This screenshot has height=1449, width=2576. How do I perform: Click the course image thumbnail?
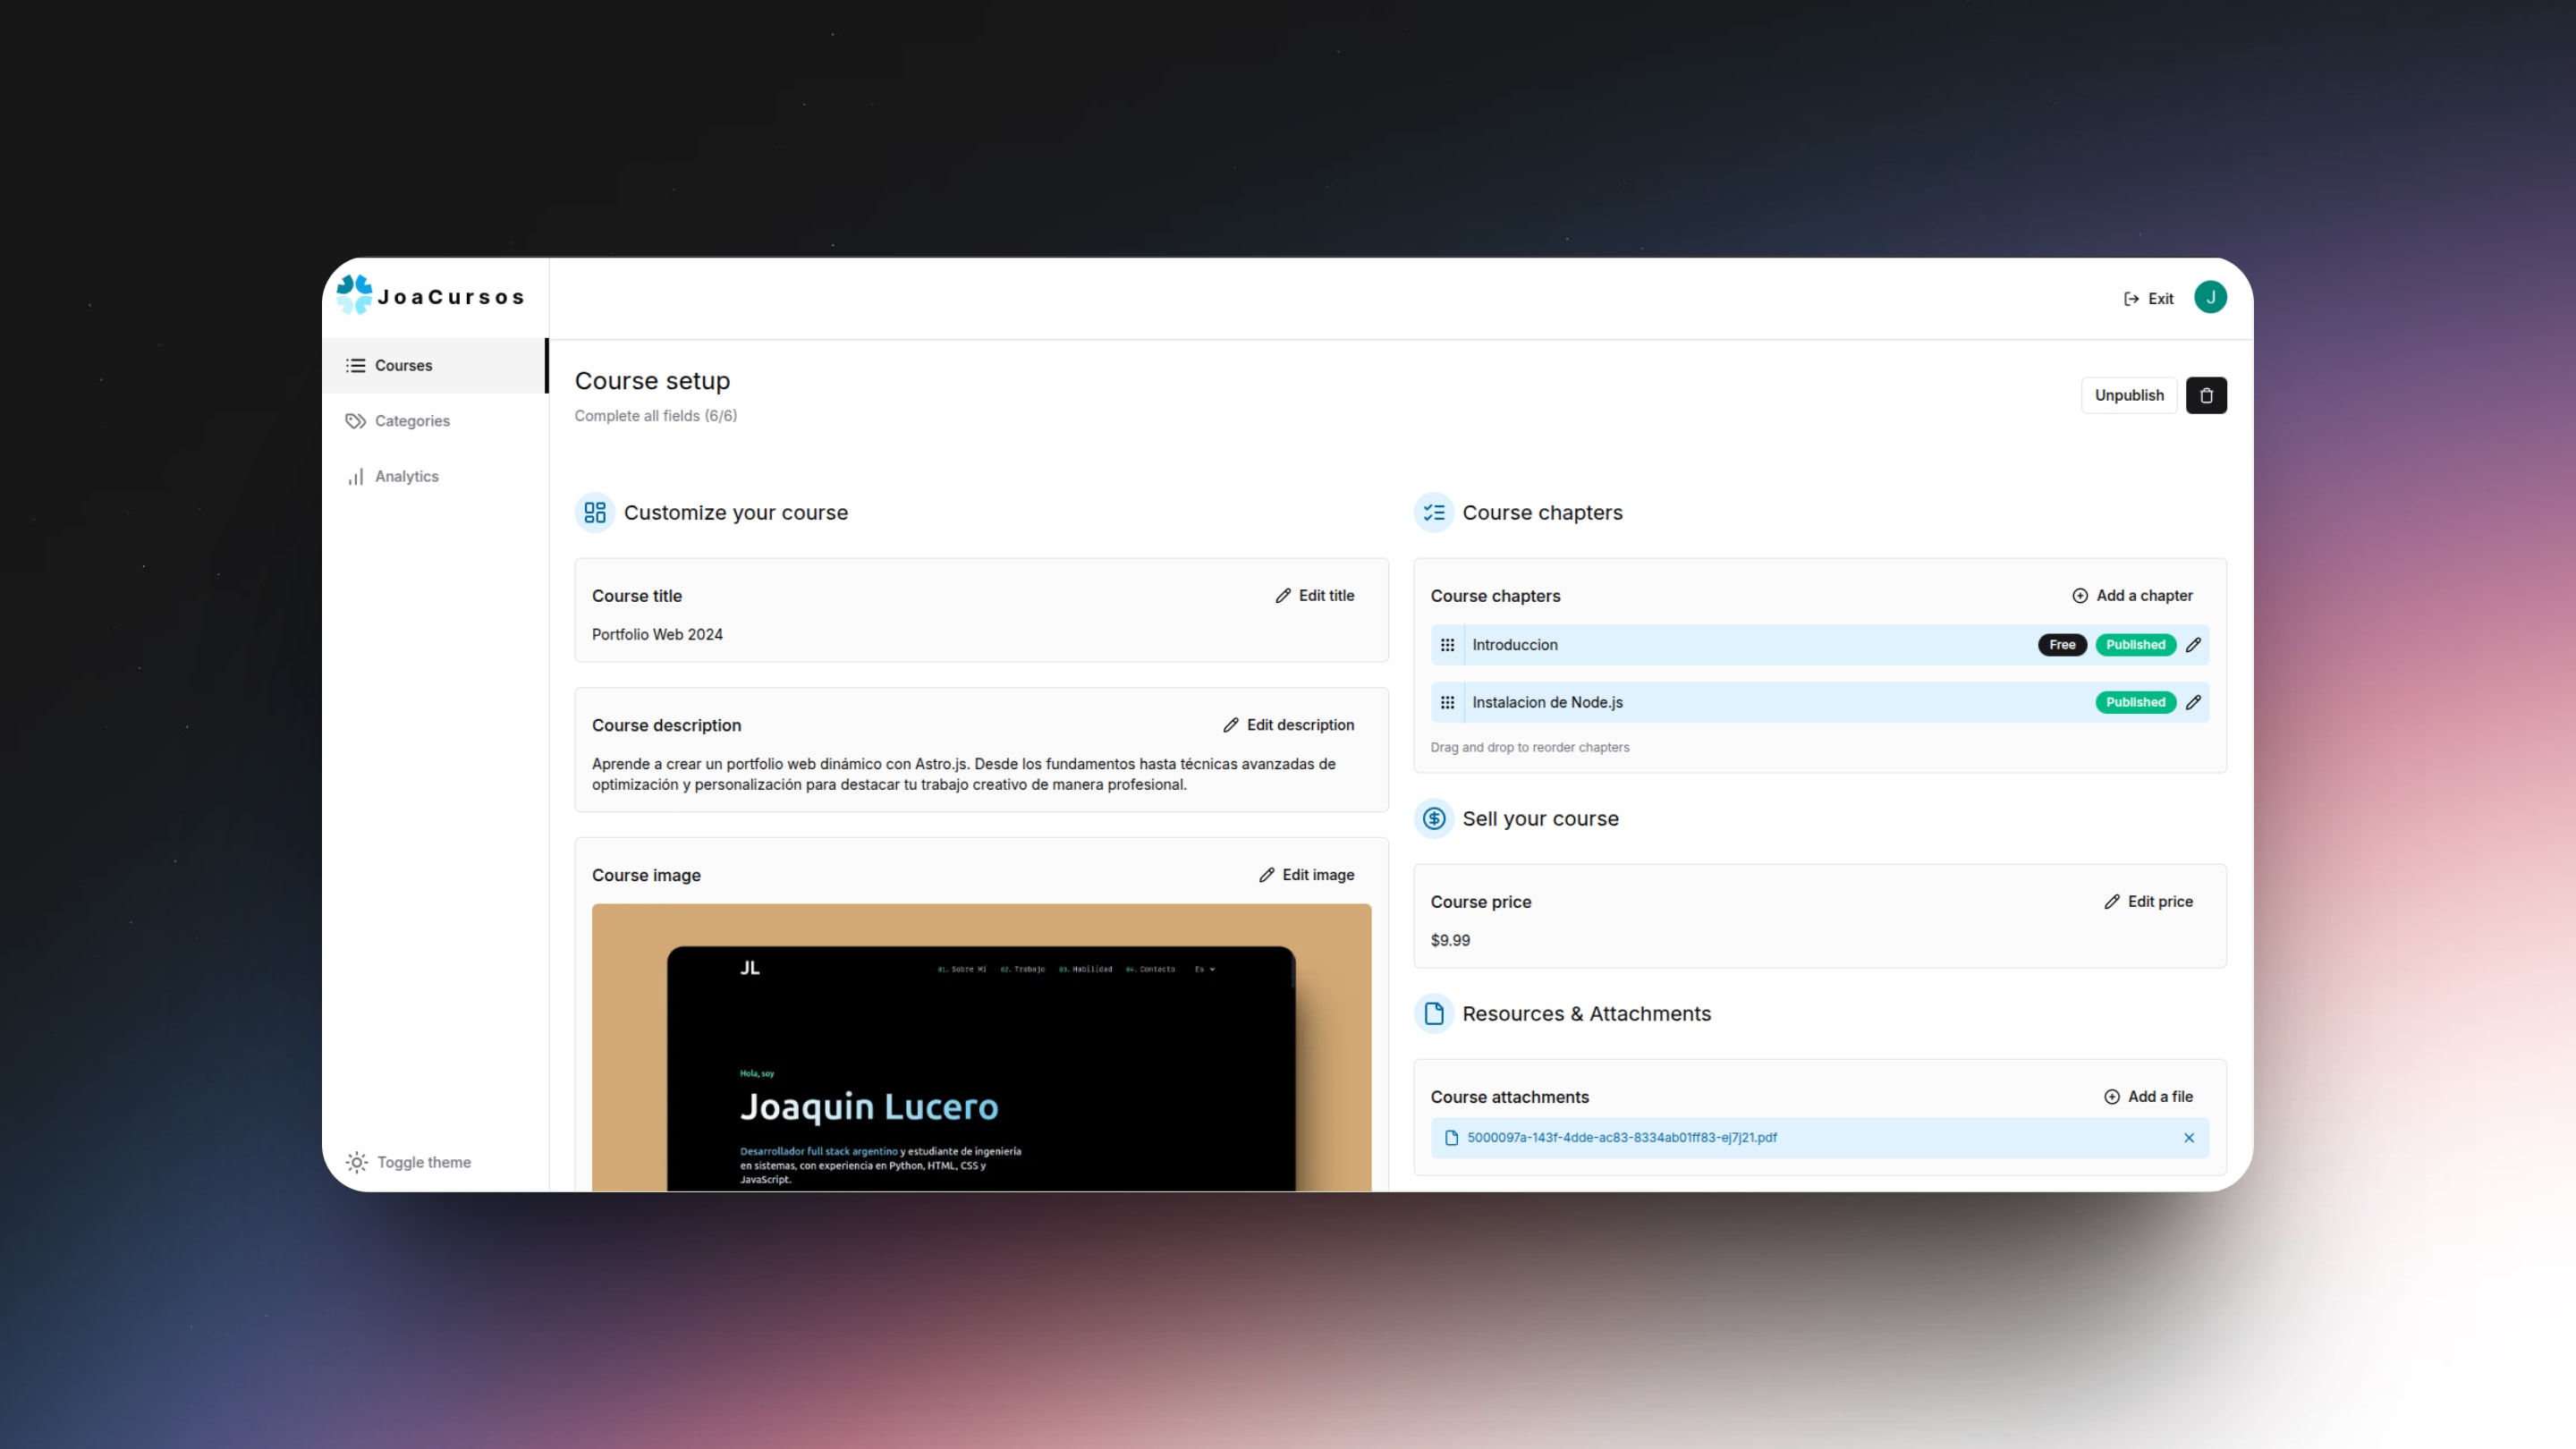980,1047
